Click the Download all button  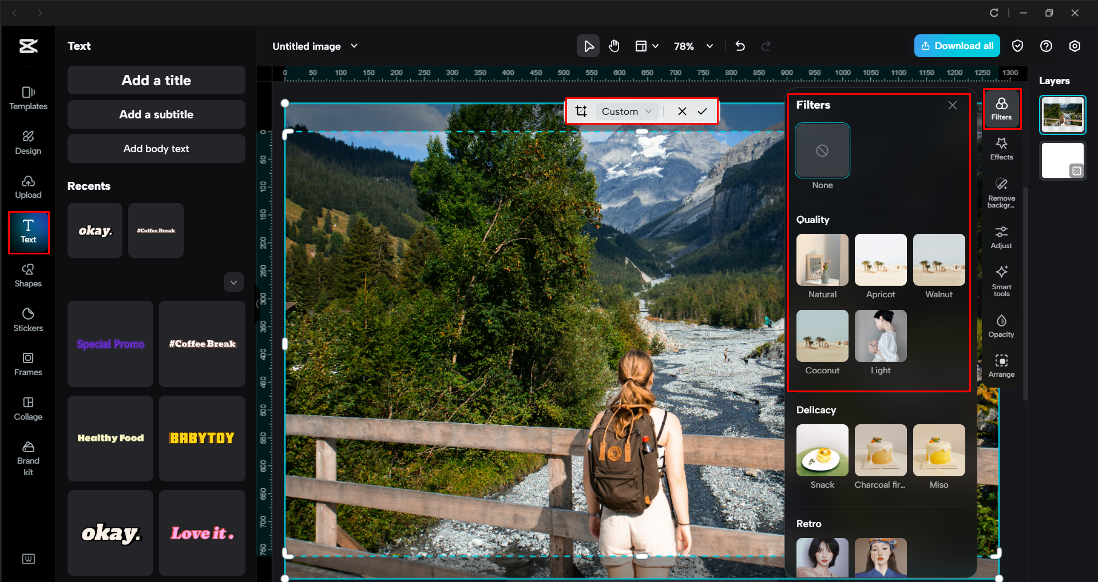tap(957, 46)
